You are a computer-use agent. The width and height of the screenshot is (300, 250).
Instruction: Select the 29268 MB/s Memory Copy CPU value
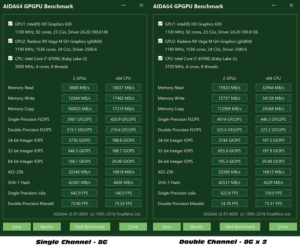point(273,108)
